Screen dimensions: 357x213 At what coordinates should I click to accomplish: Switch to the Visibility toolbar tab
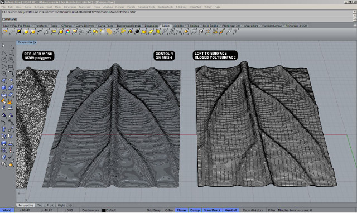(x=178, y=26)
